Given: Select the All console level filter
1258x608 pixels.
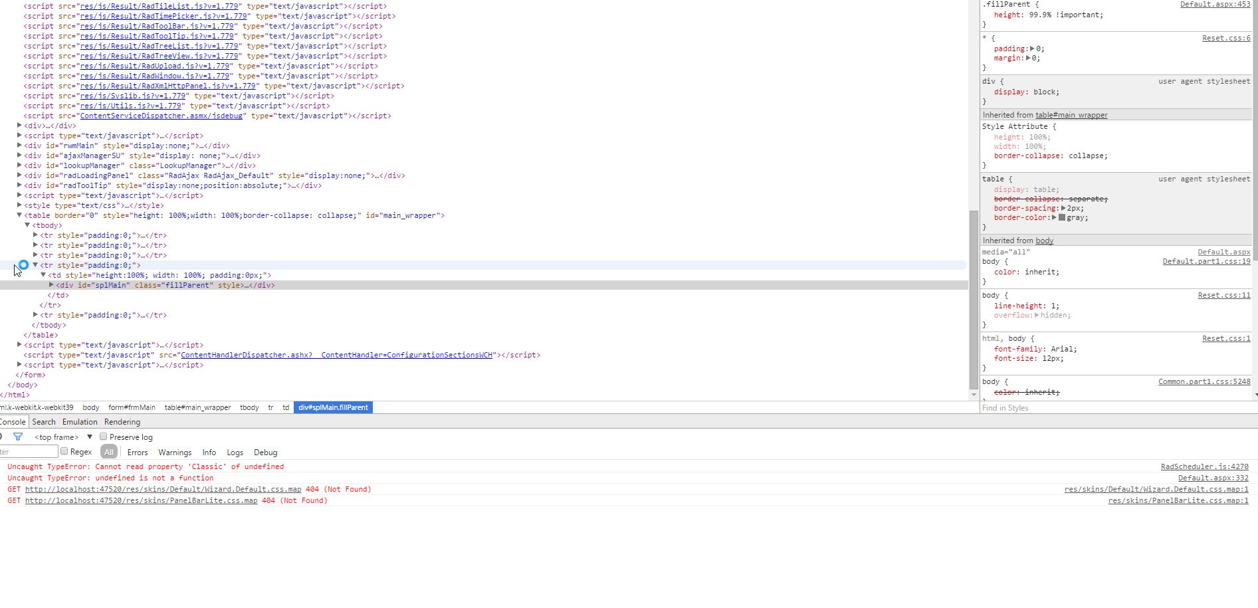Looking at the screenshot, I should click(109, 452).
